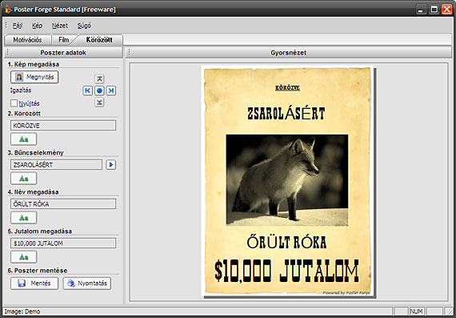Maximize the Poster Forge window
456x318 pixels.
point(434,10)
